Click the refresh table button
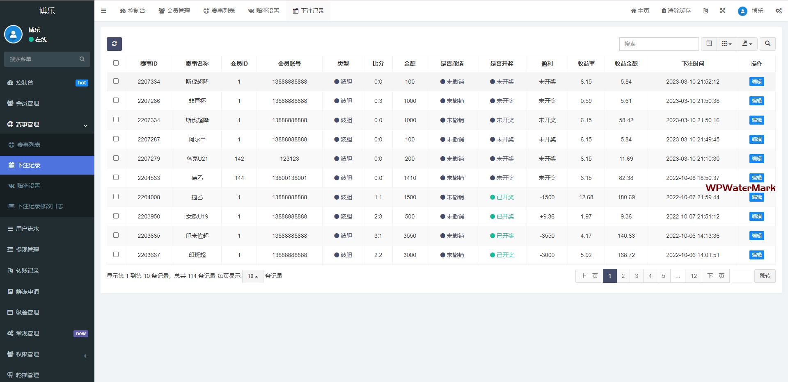 (x=114, y=44)
